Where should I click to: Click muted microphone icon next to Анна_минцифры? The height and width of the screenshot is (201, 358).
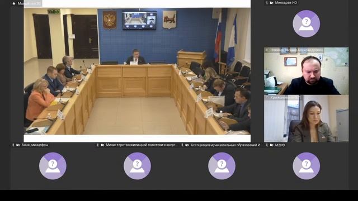coord(13,145)
